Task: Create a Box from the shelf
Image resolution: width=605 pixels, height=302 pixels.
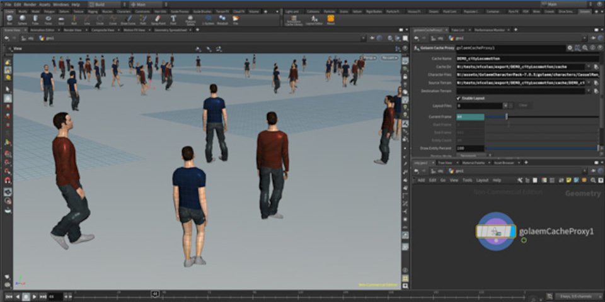Action: (9, 20)
